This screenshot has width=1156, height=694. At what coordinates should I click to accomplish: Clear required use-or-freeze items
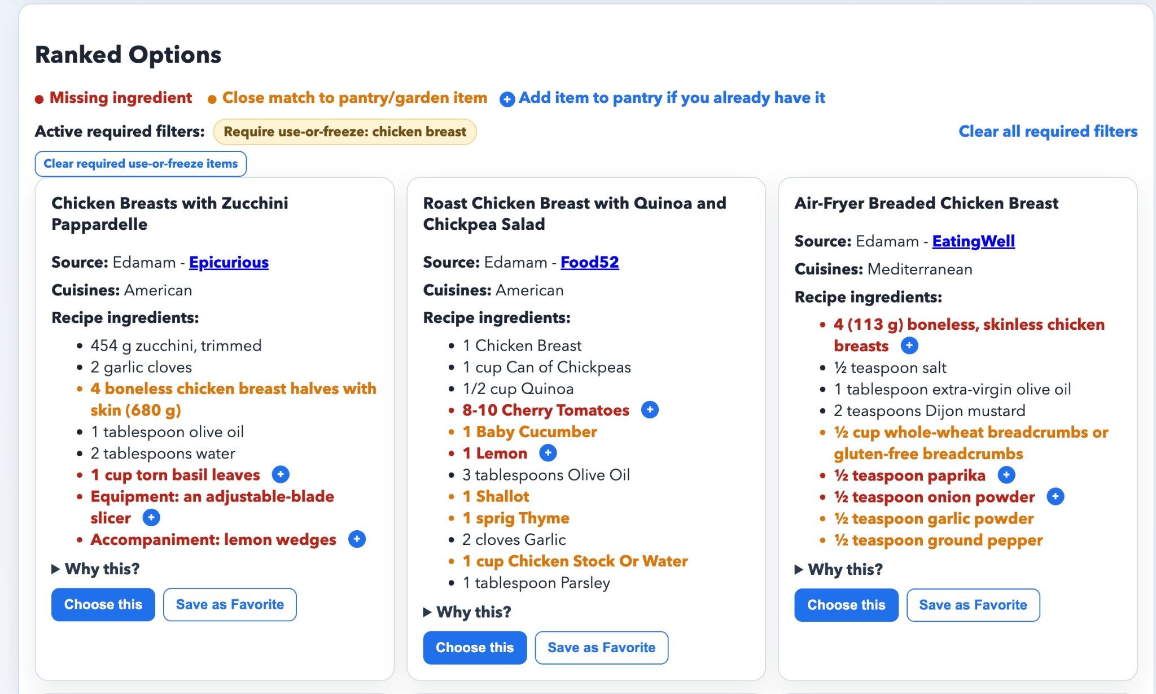[141, 164]
